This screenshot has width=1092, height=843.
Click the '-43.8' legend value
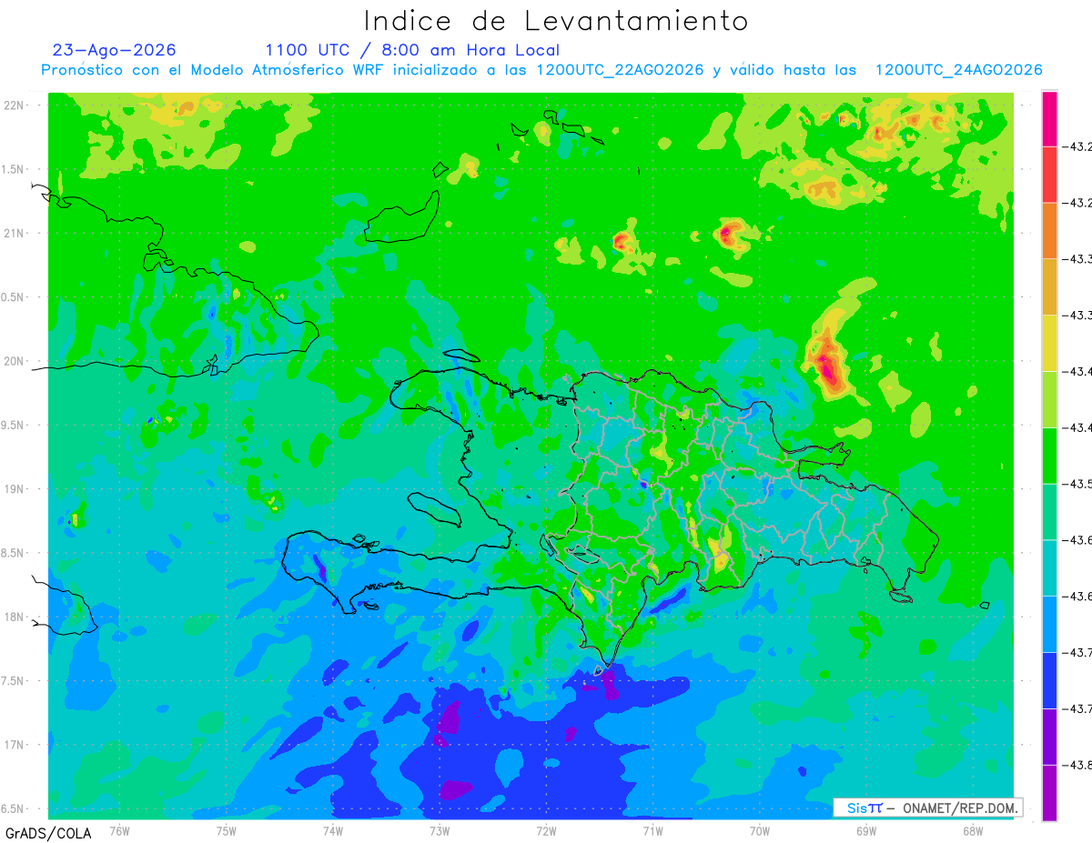click(1077, 765)
